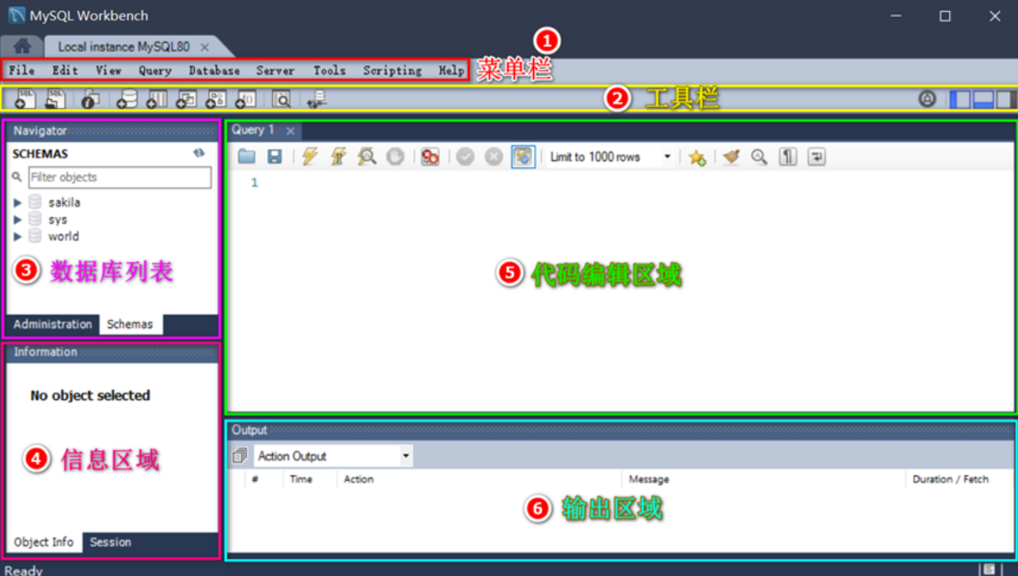The image size is (1018, 576).
Task: Close the Query 1 tab
Action: coord(290,131)
